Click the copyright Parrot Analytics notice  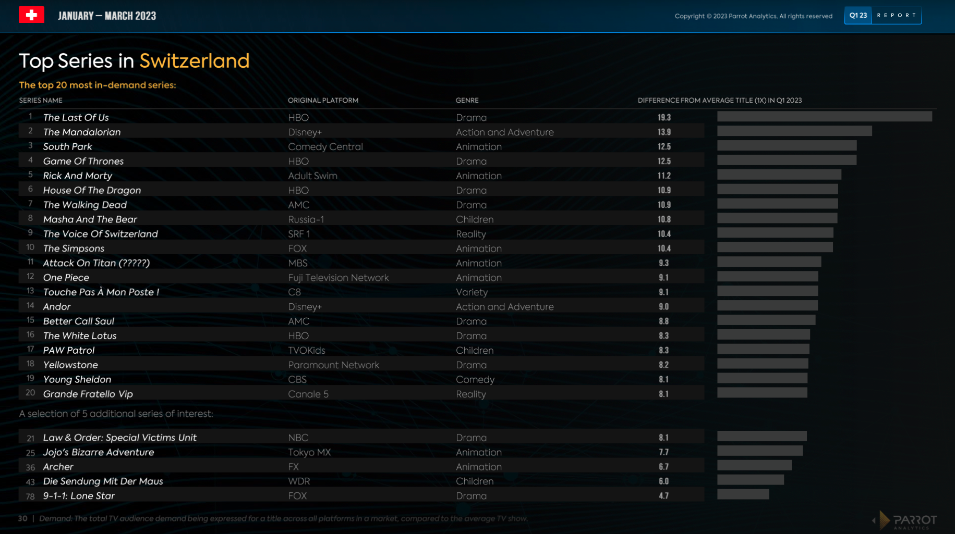[x=753, y=16]
